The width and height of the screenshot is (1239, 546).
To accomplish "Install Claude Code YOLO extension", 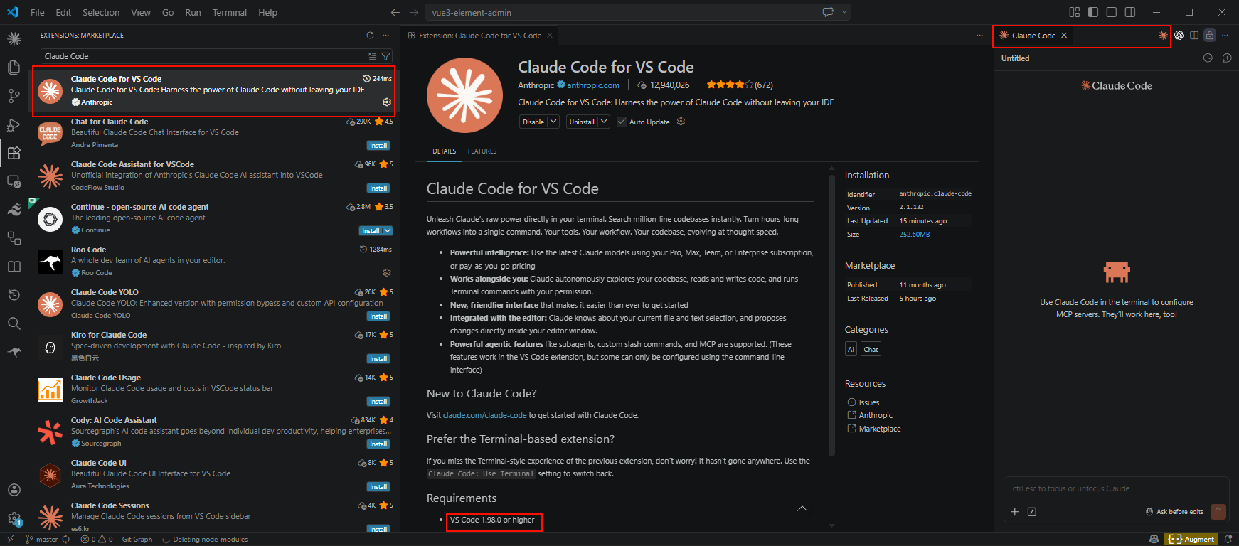I will click(x=378, y=316).
